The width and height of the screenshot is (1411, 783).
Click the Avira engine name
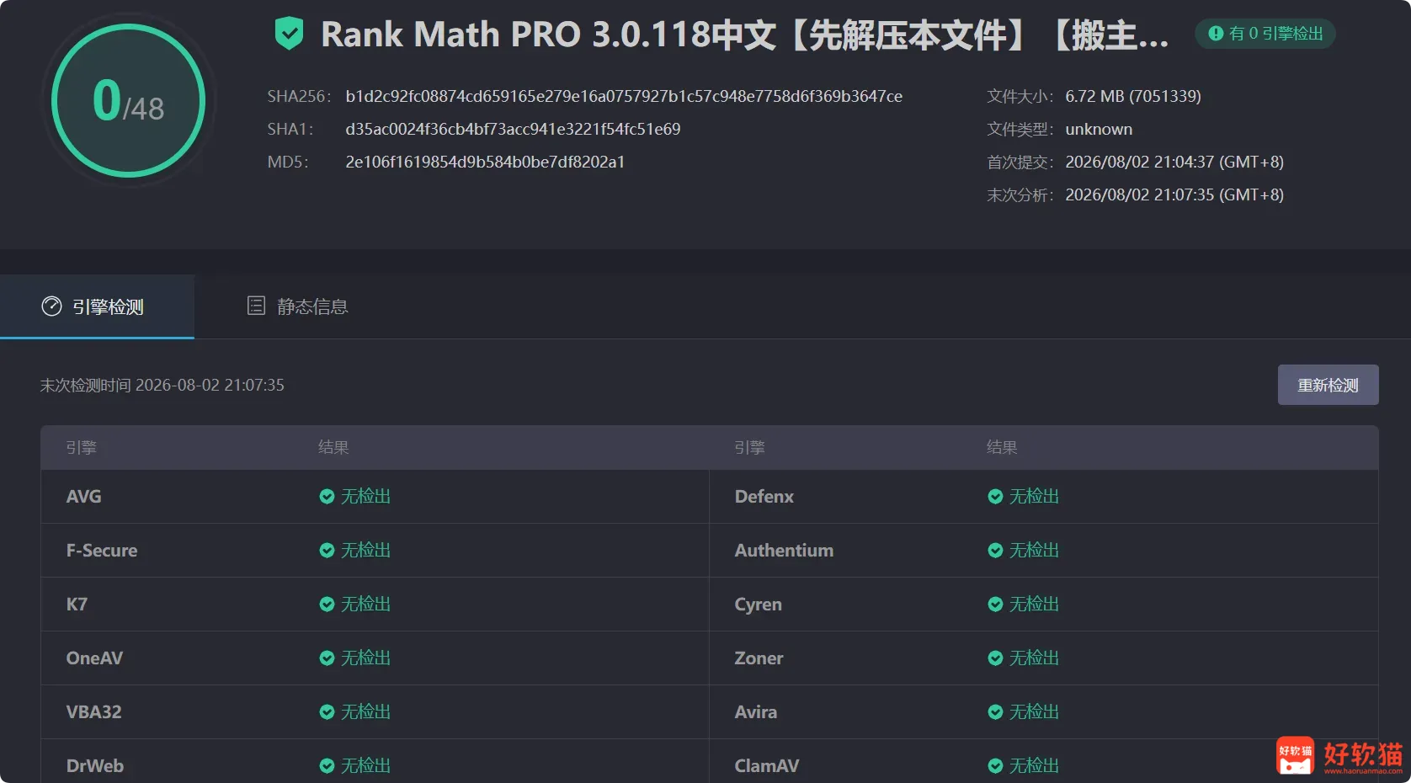tap(755, 712)
